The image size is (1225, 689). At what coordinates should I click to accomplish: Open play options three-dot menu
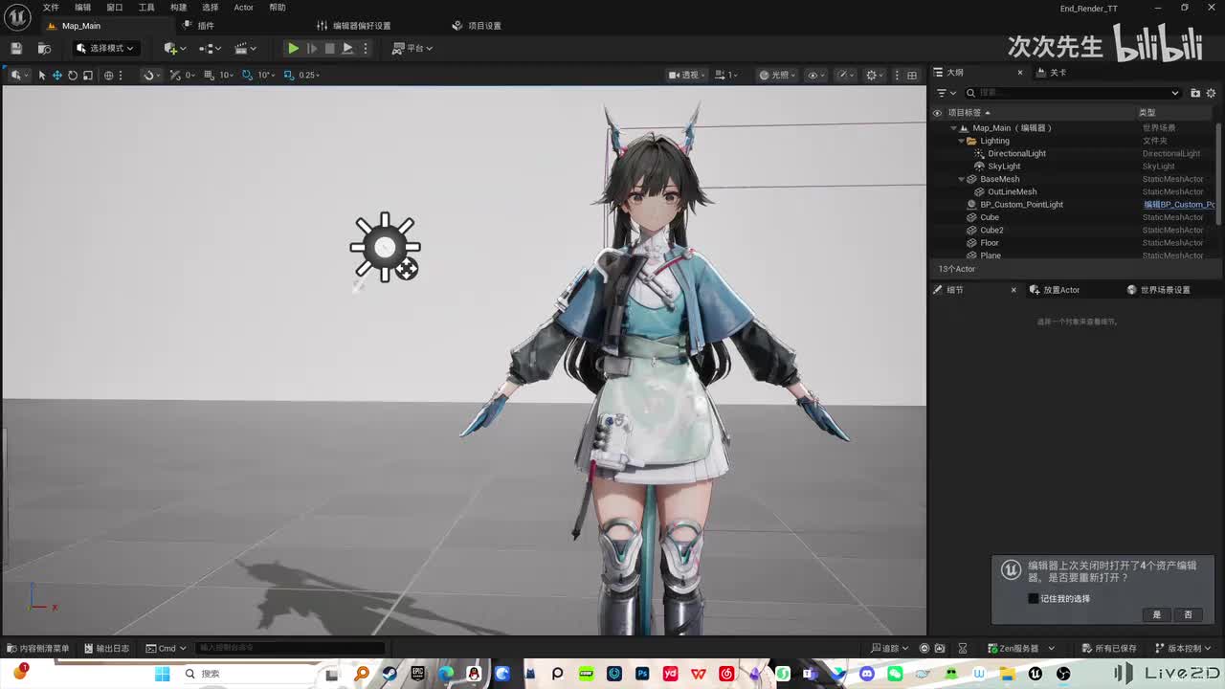pos(365,48)
